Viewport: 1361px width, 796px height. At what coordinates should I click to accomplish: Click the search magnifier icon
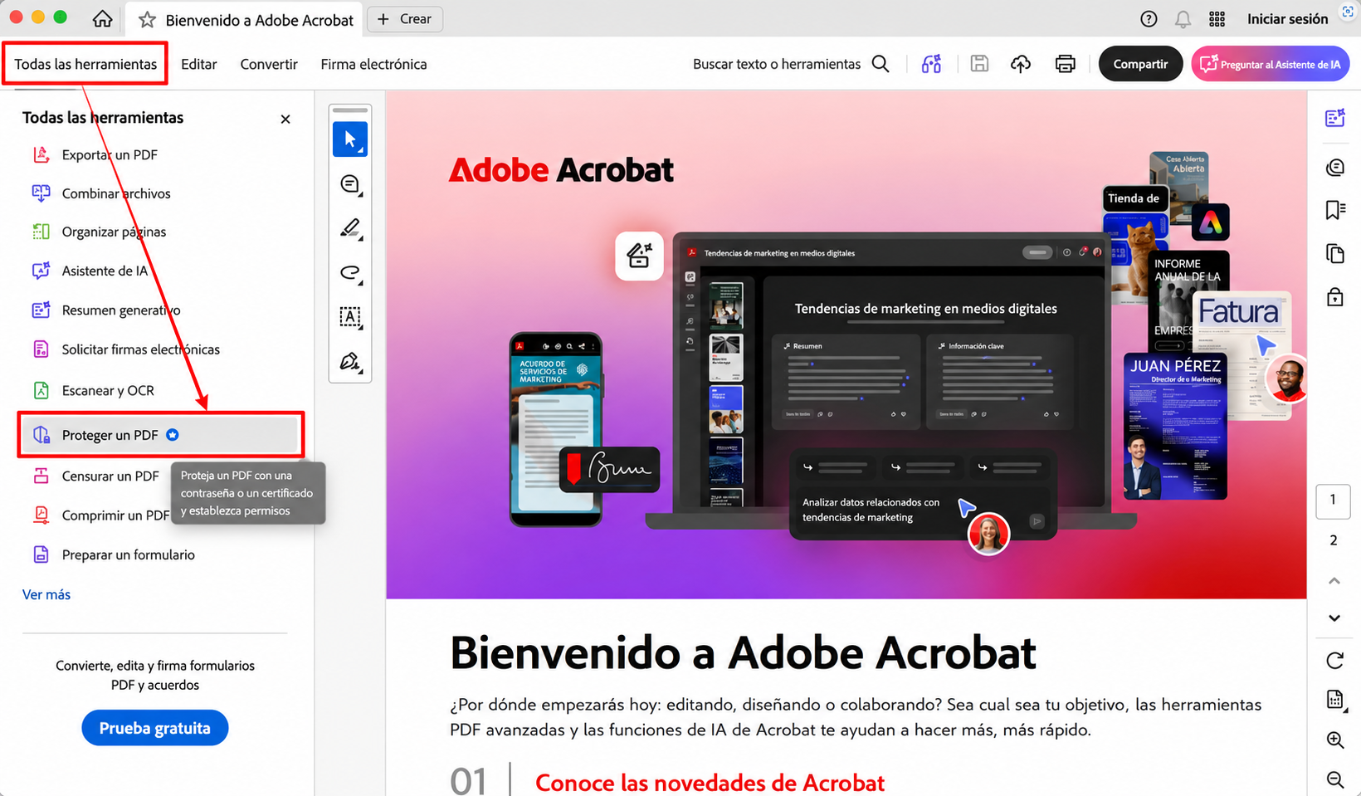tap(881, 64)
